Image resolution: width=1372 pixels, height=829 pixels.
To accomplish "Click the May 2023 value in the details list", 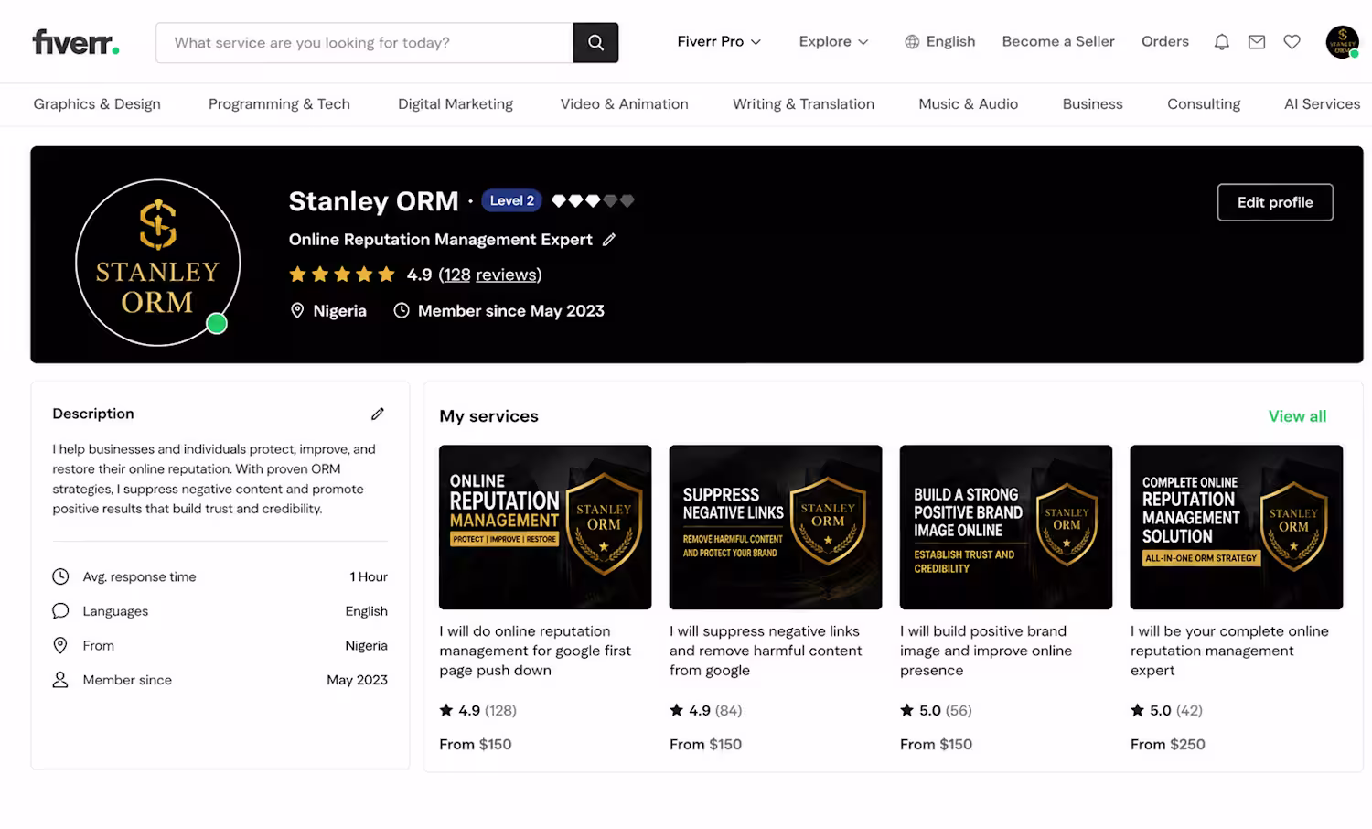I will point(357,680).
